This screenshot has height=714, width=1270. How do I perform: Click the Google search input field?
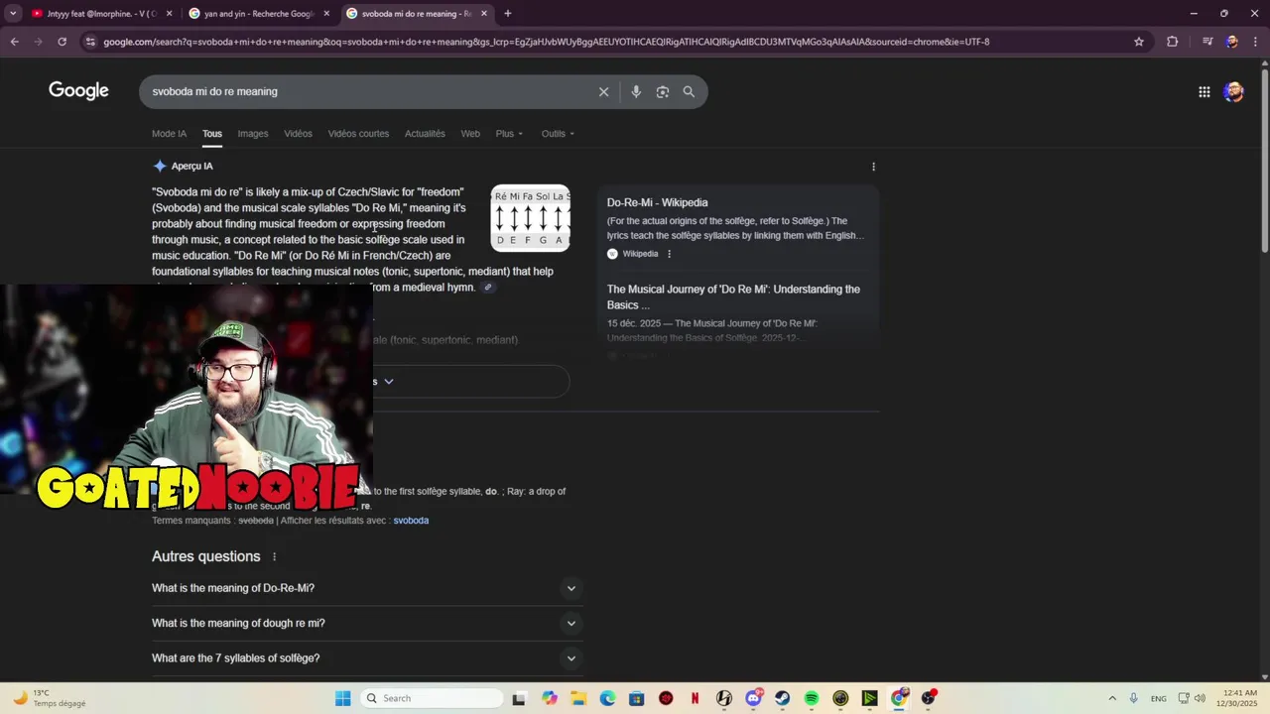pyautogui.click(x=367, y=91)
